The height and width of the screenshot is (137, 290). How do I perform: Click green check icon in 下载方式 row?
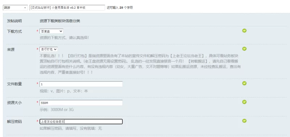tap(244, 31)
